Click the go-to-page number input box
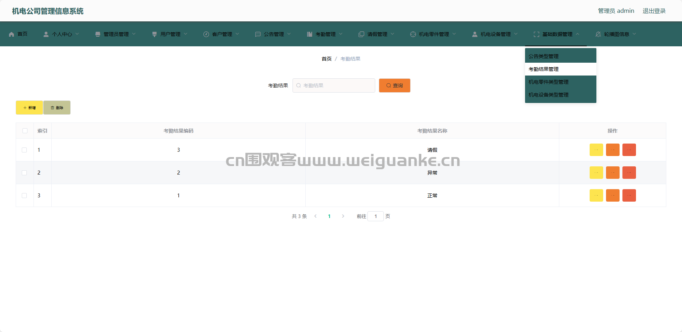The width and height of the screenshot is (682, 332). pos(376,216)
